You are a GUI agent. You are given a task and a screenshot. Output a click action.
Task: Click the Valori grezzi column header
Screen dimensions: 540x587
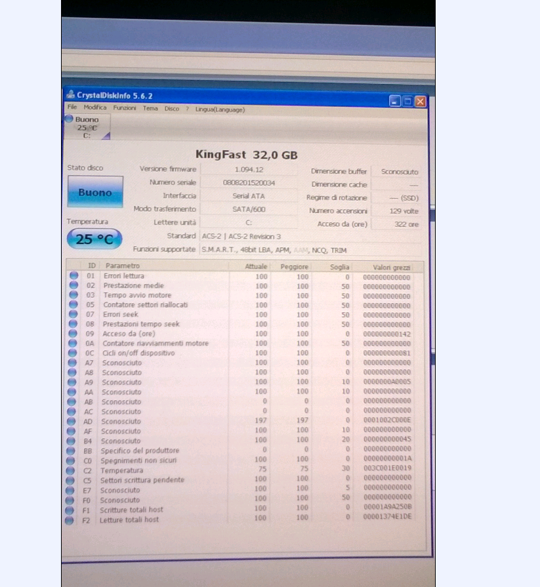(x=388, y=268)
